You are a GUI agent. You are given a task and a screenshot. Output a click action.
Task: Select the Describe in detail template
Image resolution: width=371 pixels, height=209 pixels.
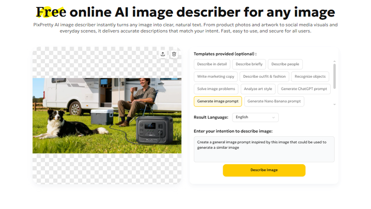click(212, 64)
